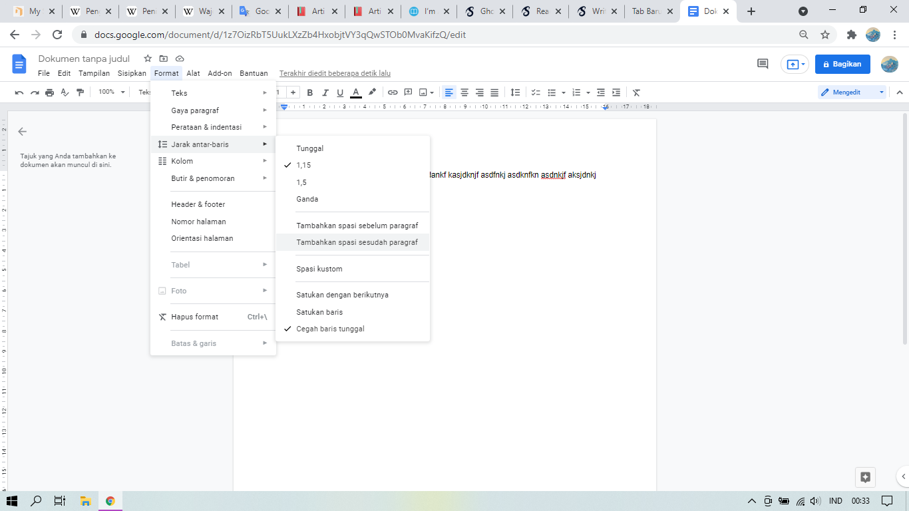
Task: Click the blue Bagikan button
Action: point(842,64)
